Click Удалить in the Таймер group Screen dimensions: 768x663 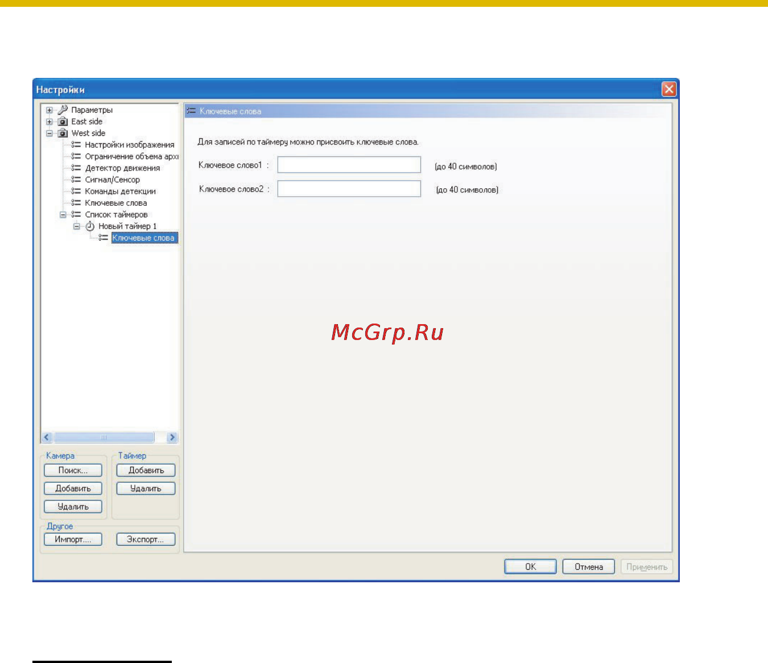(146, 488)
